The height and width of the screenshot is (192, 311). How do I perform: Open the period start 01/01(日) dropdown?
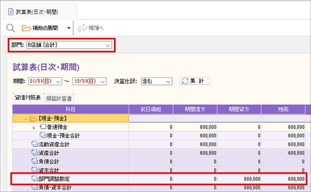45,81
